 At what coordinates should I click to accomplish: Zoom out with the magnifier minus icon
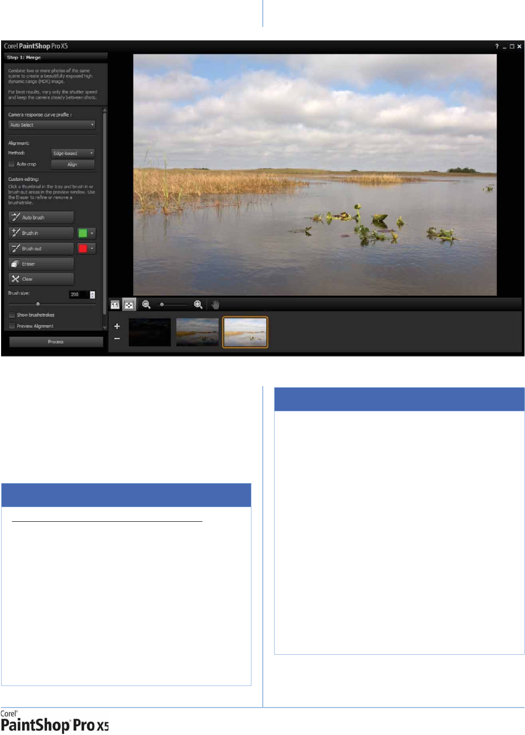(146, 305)
